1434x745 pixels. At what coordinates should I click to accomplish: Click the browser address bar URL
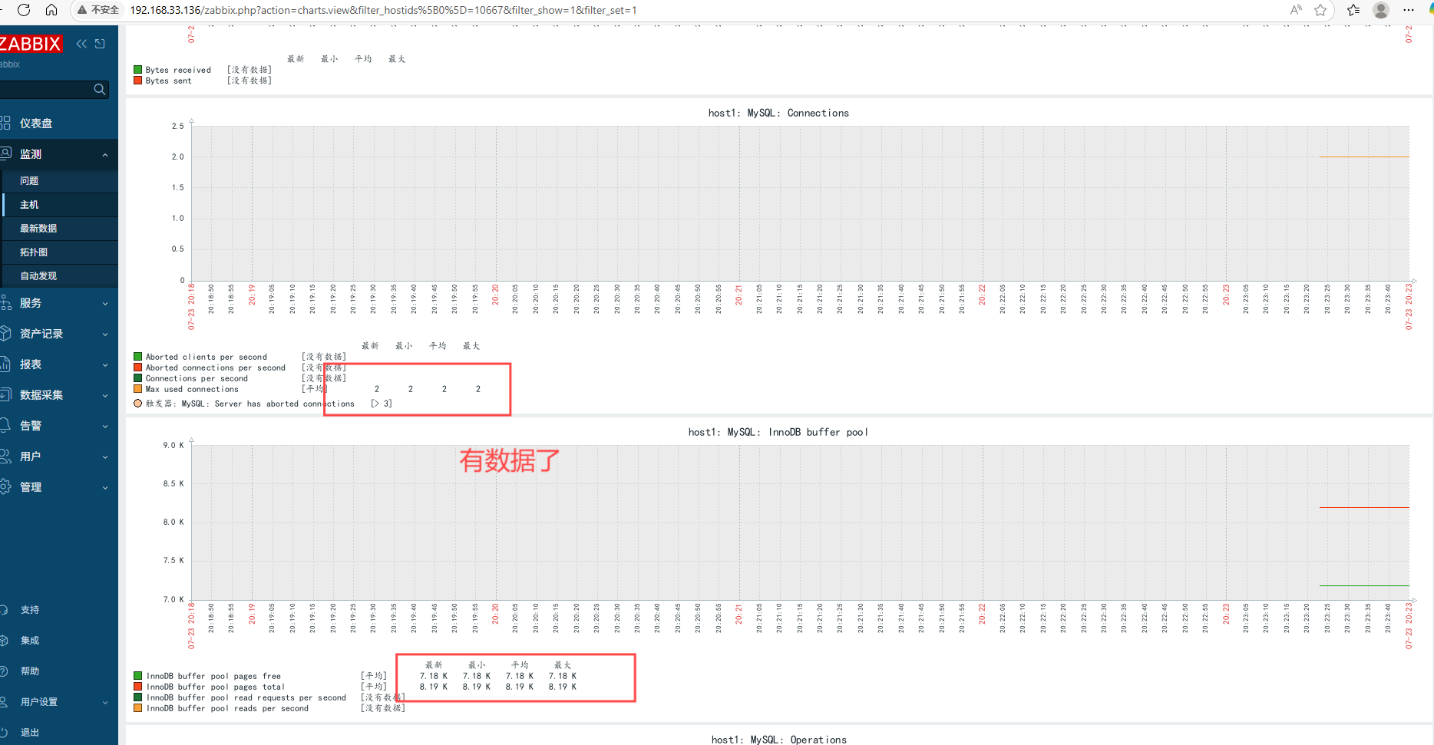pyautogui.click(x=383, y=10)
